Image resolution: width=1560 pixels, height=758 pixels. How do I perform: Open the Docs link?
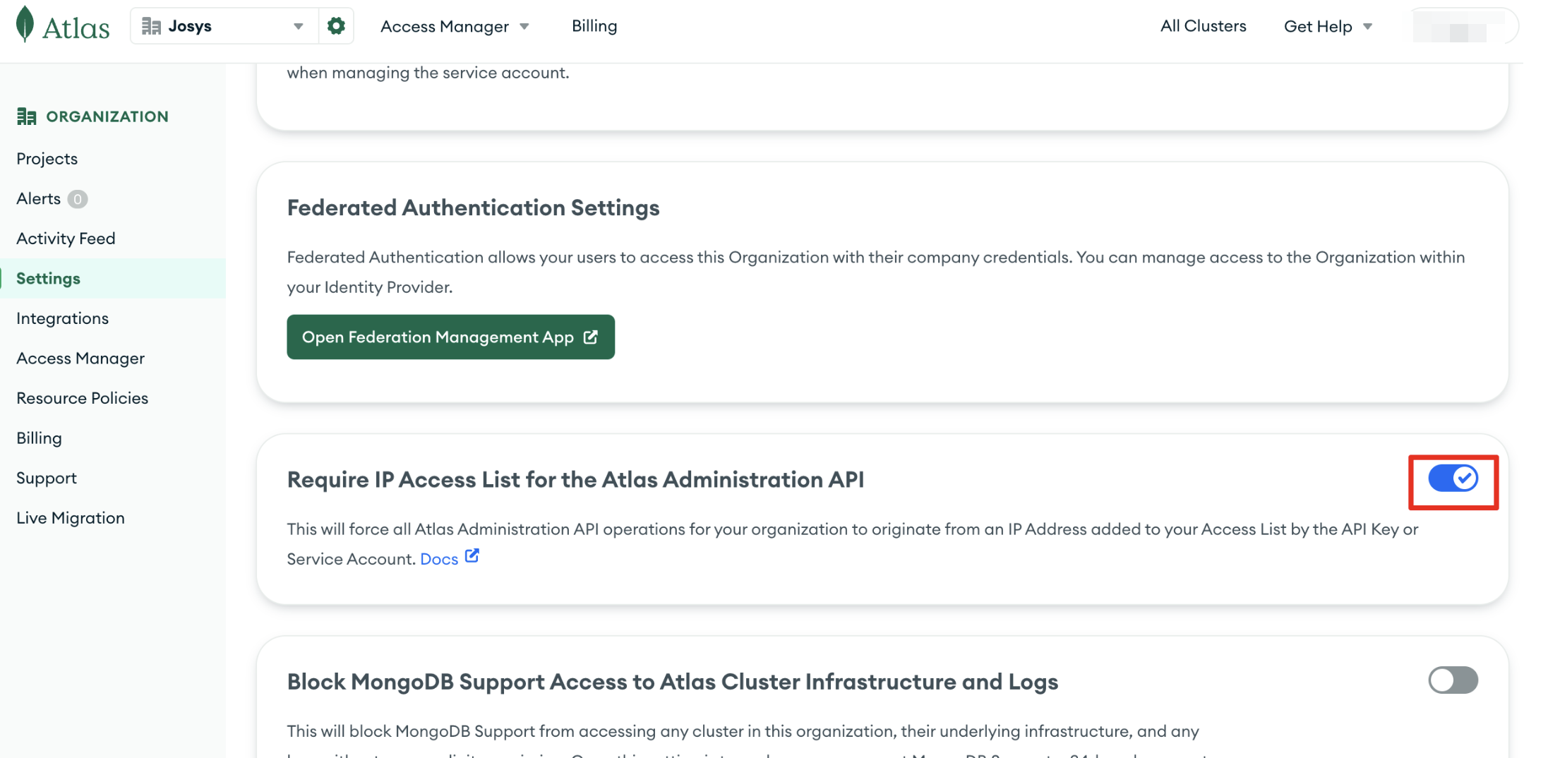tap(439, 559)
